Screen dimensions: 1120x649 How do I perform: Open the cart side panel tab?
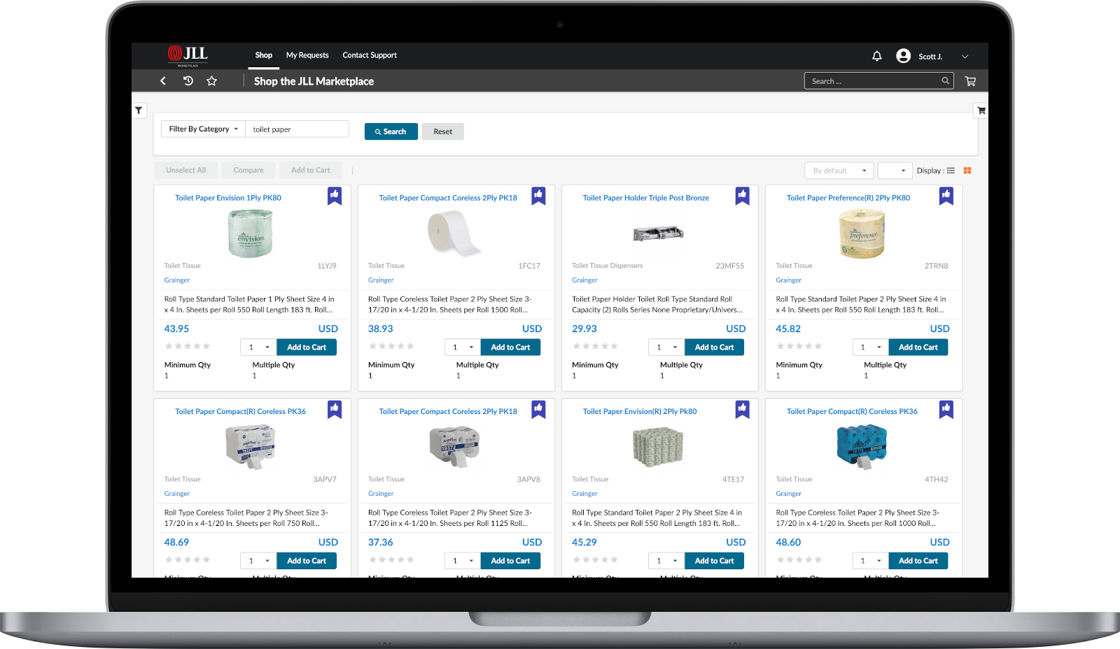(981, 110)
